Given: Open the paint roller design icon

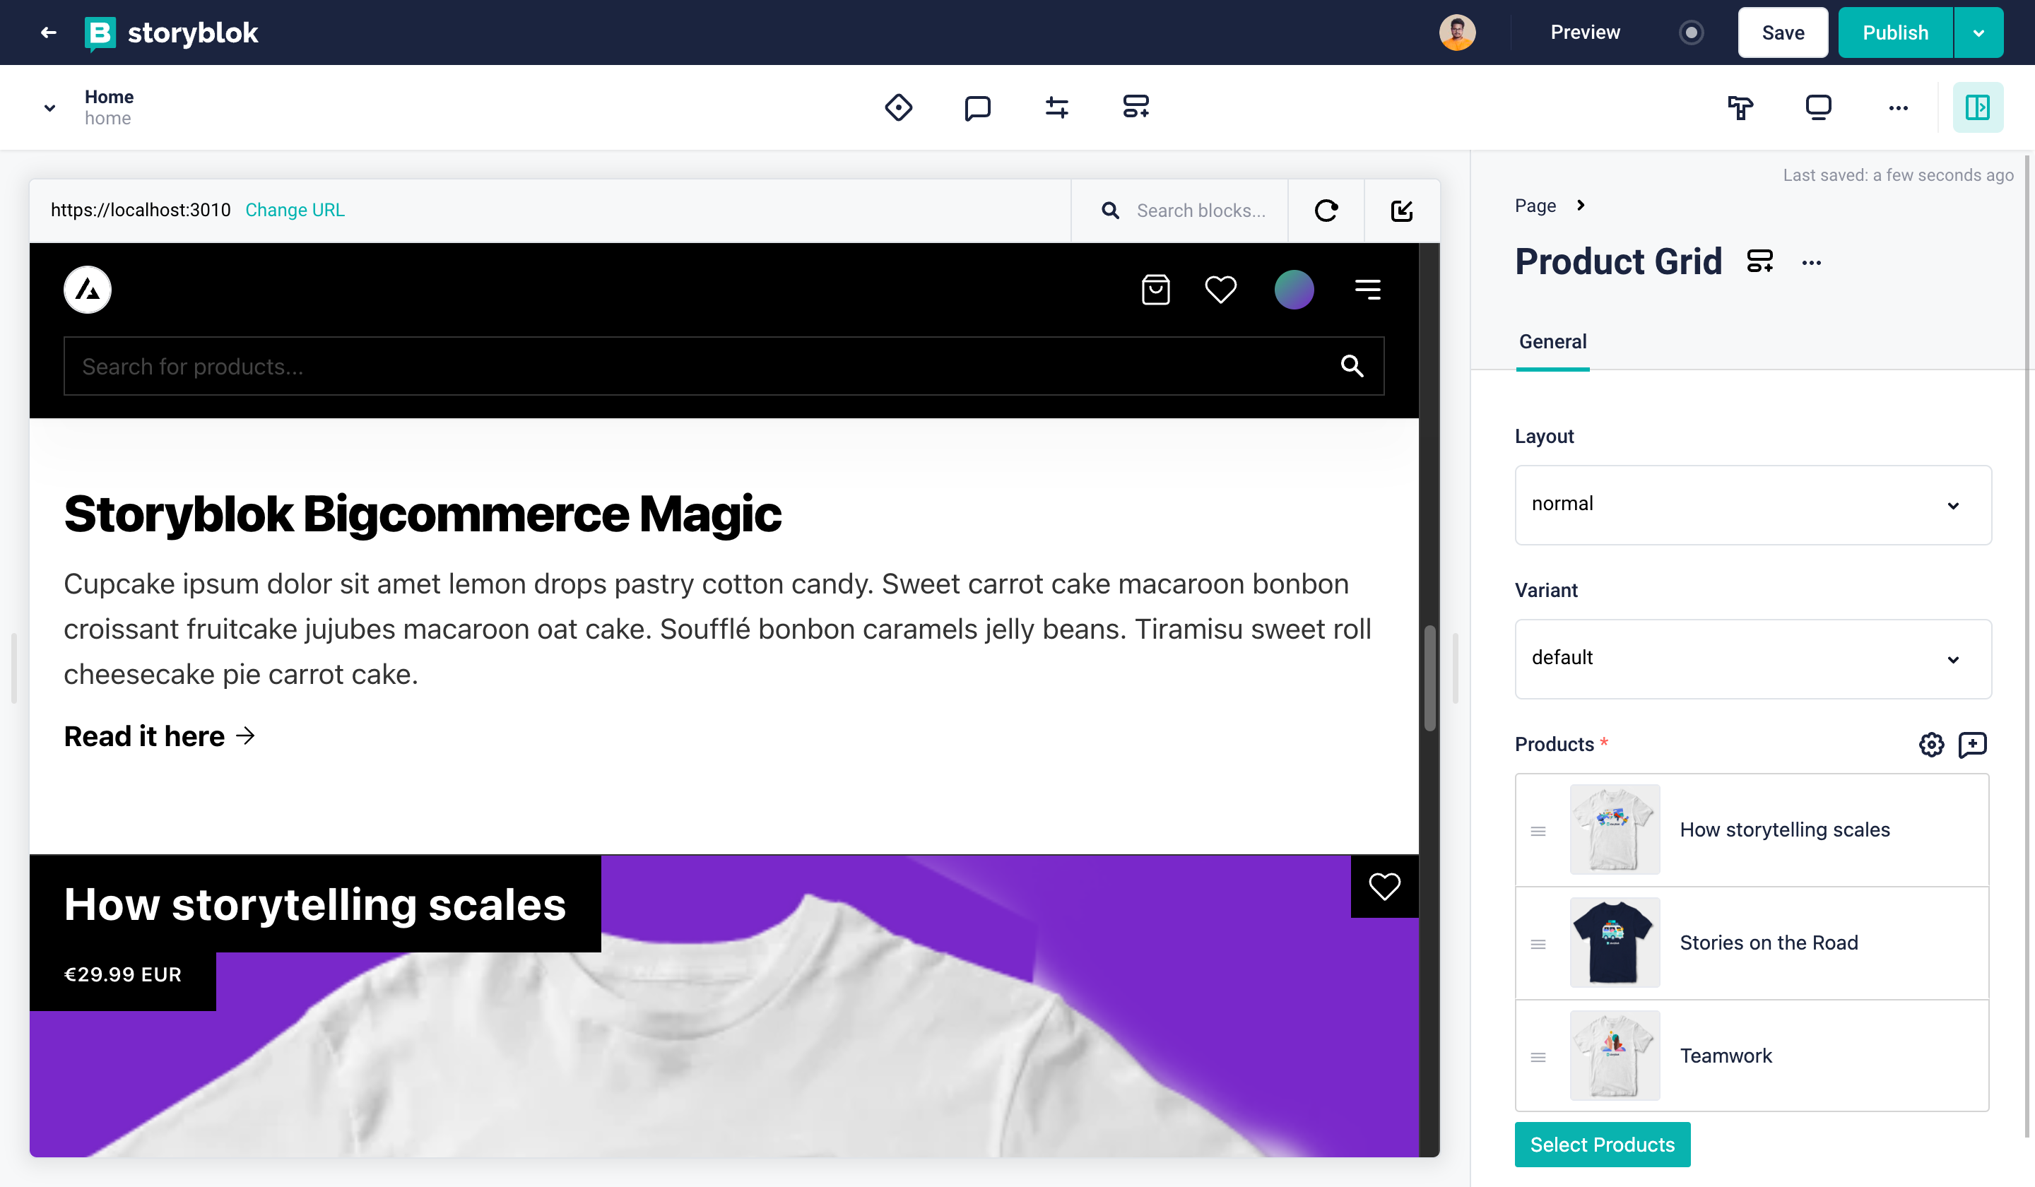Looking at the screenshot, I should tap(1740, 107).
